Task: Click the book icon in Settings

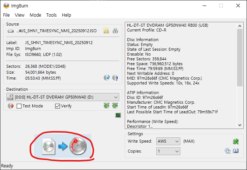Action: click(236, 151)
